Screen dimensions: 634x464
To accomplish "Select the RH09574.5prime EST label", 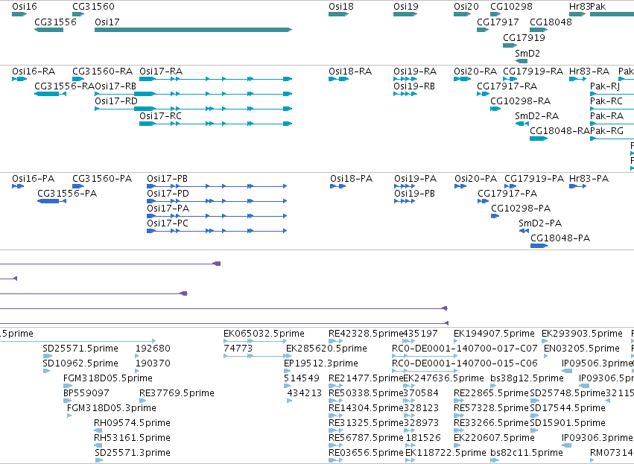I will [x=132, y=423].
